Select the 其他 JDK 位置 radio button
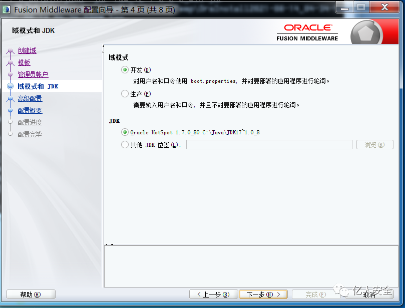Image resolution: width=405 pixels, height=308 pixels. coord(125,144)
